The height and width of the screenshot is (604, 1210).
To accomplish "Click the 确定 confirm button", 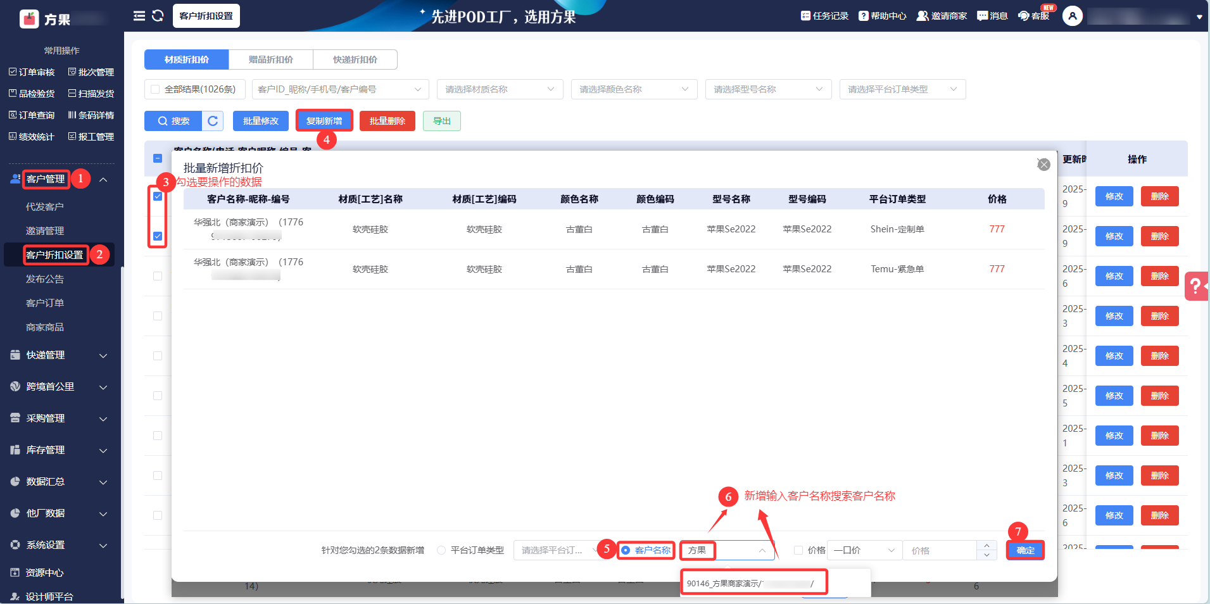I will point(1025,550).
